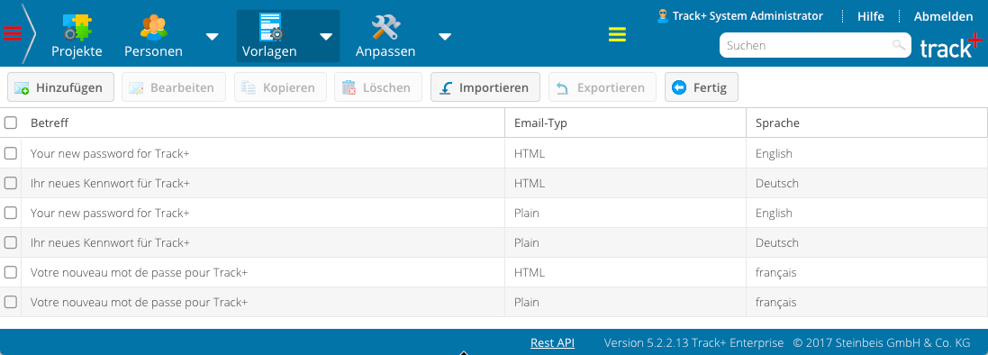Screen dimensions: 988x355
Task: Click the administrator avatar icon
Action: [x=662, y=16]
